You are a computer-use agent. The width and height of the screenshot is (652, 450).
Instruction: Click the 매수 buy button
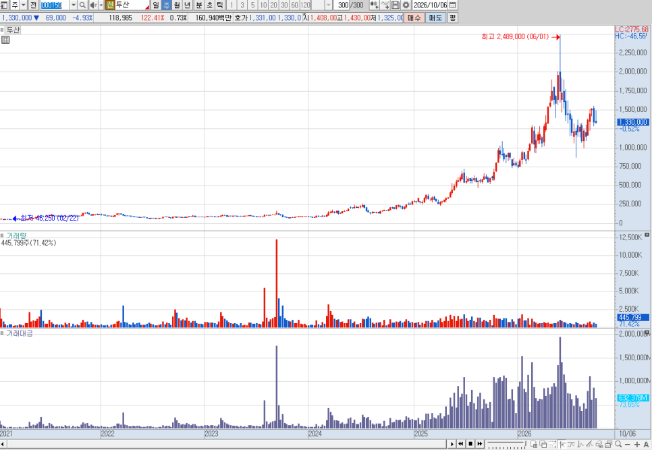click(414, 18)
